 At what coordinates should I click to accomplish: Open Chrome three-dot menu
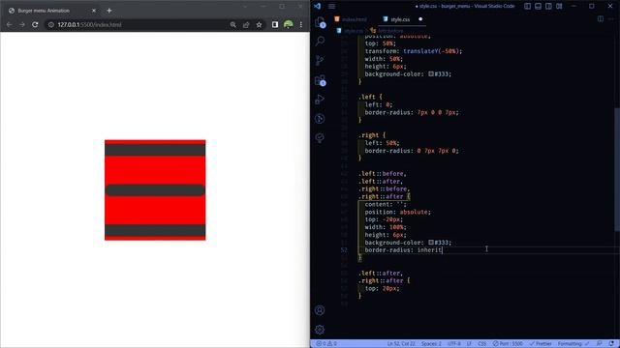pyautogui.click(x=301, y=24)
